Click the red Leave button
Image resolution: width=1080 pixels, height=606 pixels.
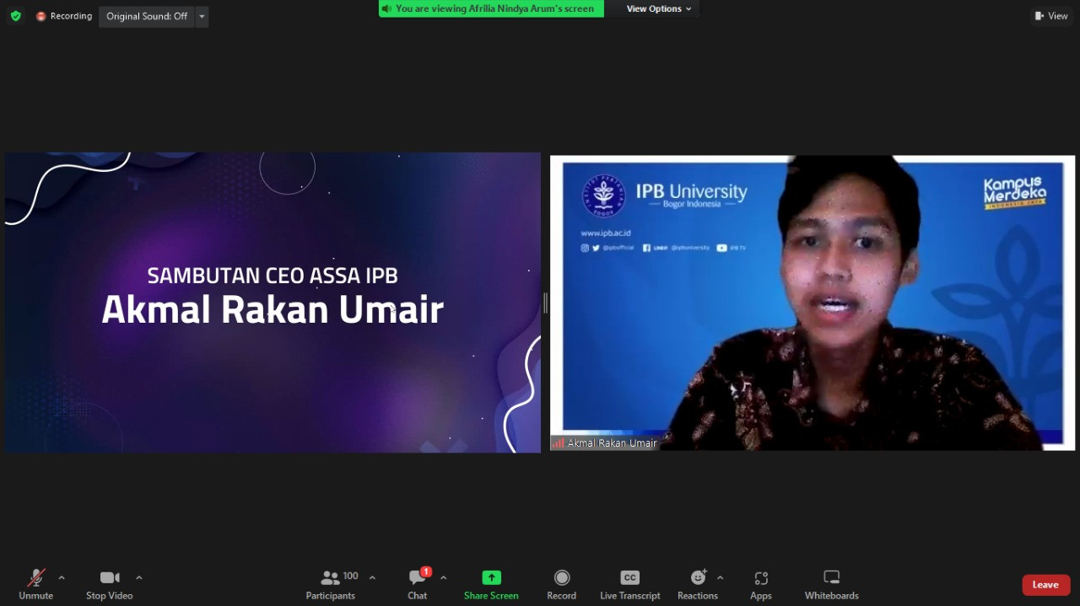(1045, 585)
